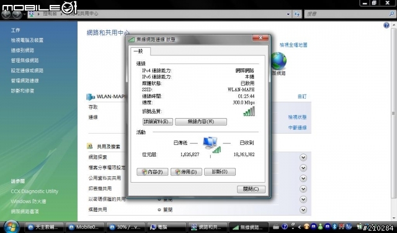Open the blue Help question-mark icon
Image resolution: width=397 pixels, height=233 pixels.
(x=386, y=25)
